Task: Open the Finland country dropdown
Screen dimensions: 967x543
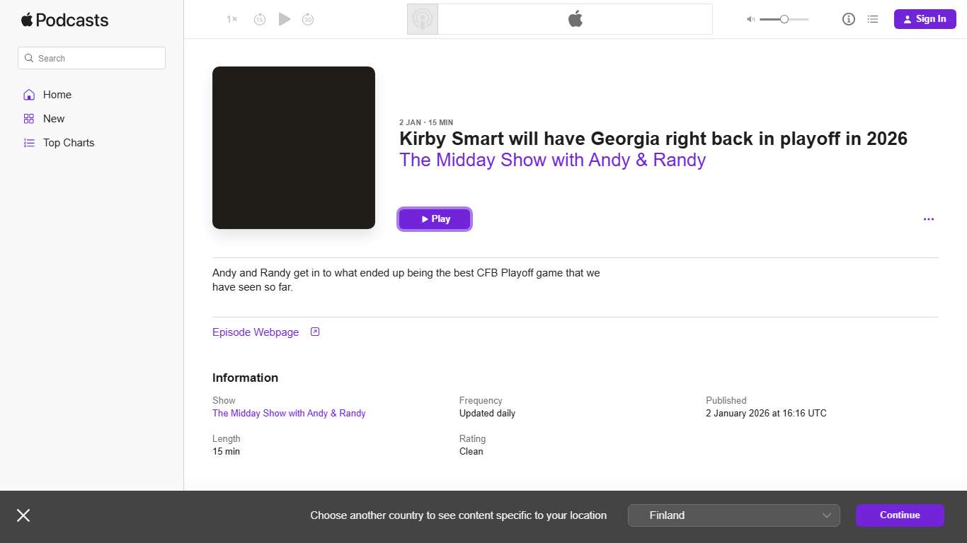Action: tap(733, 515)
